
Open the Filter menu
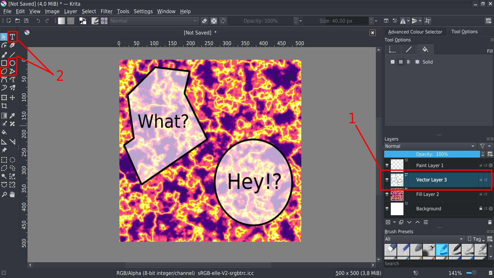click(106, 11)
